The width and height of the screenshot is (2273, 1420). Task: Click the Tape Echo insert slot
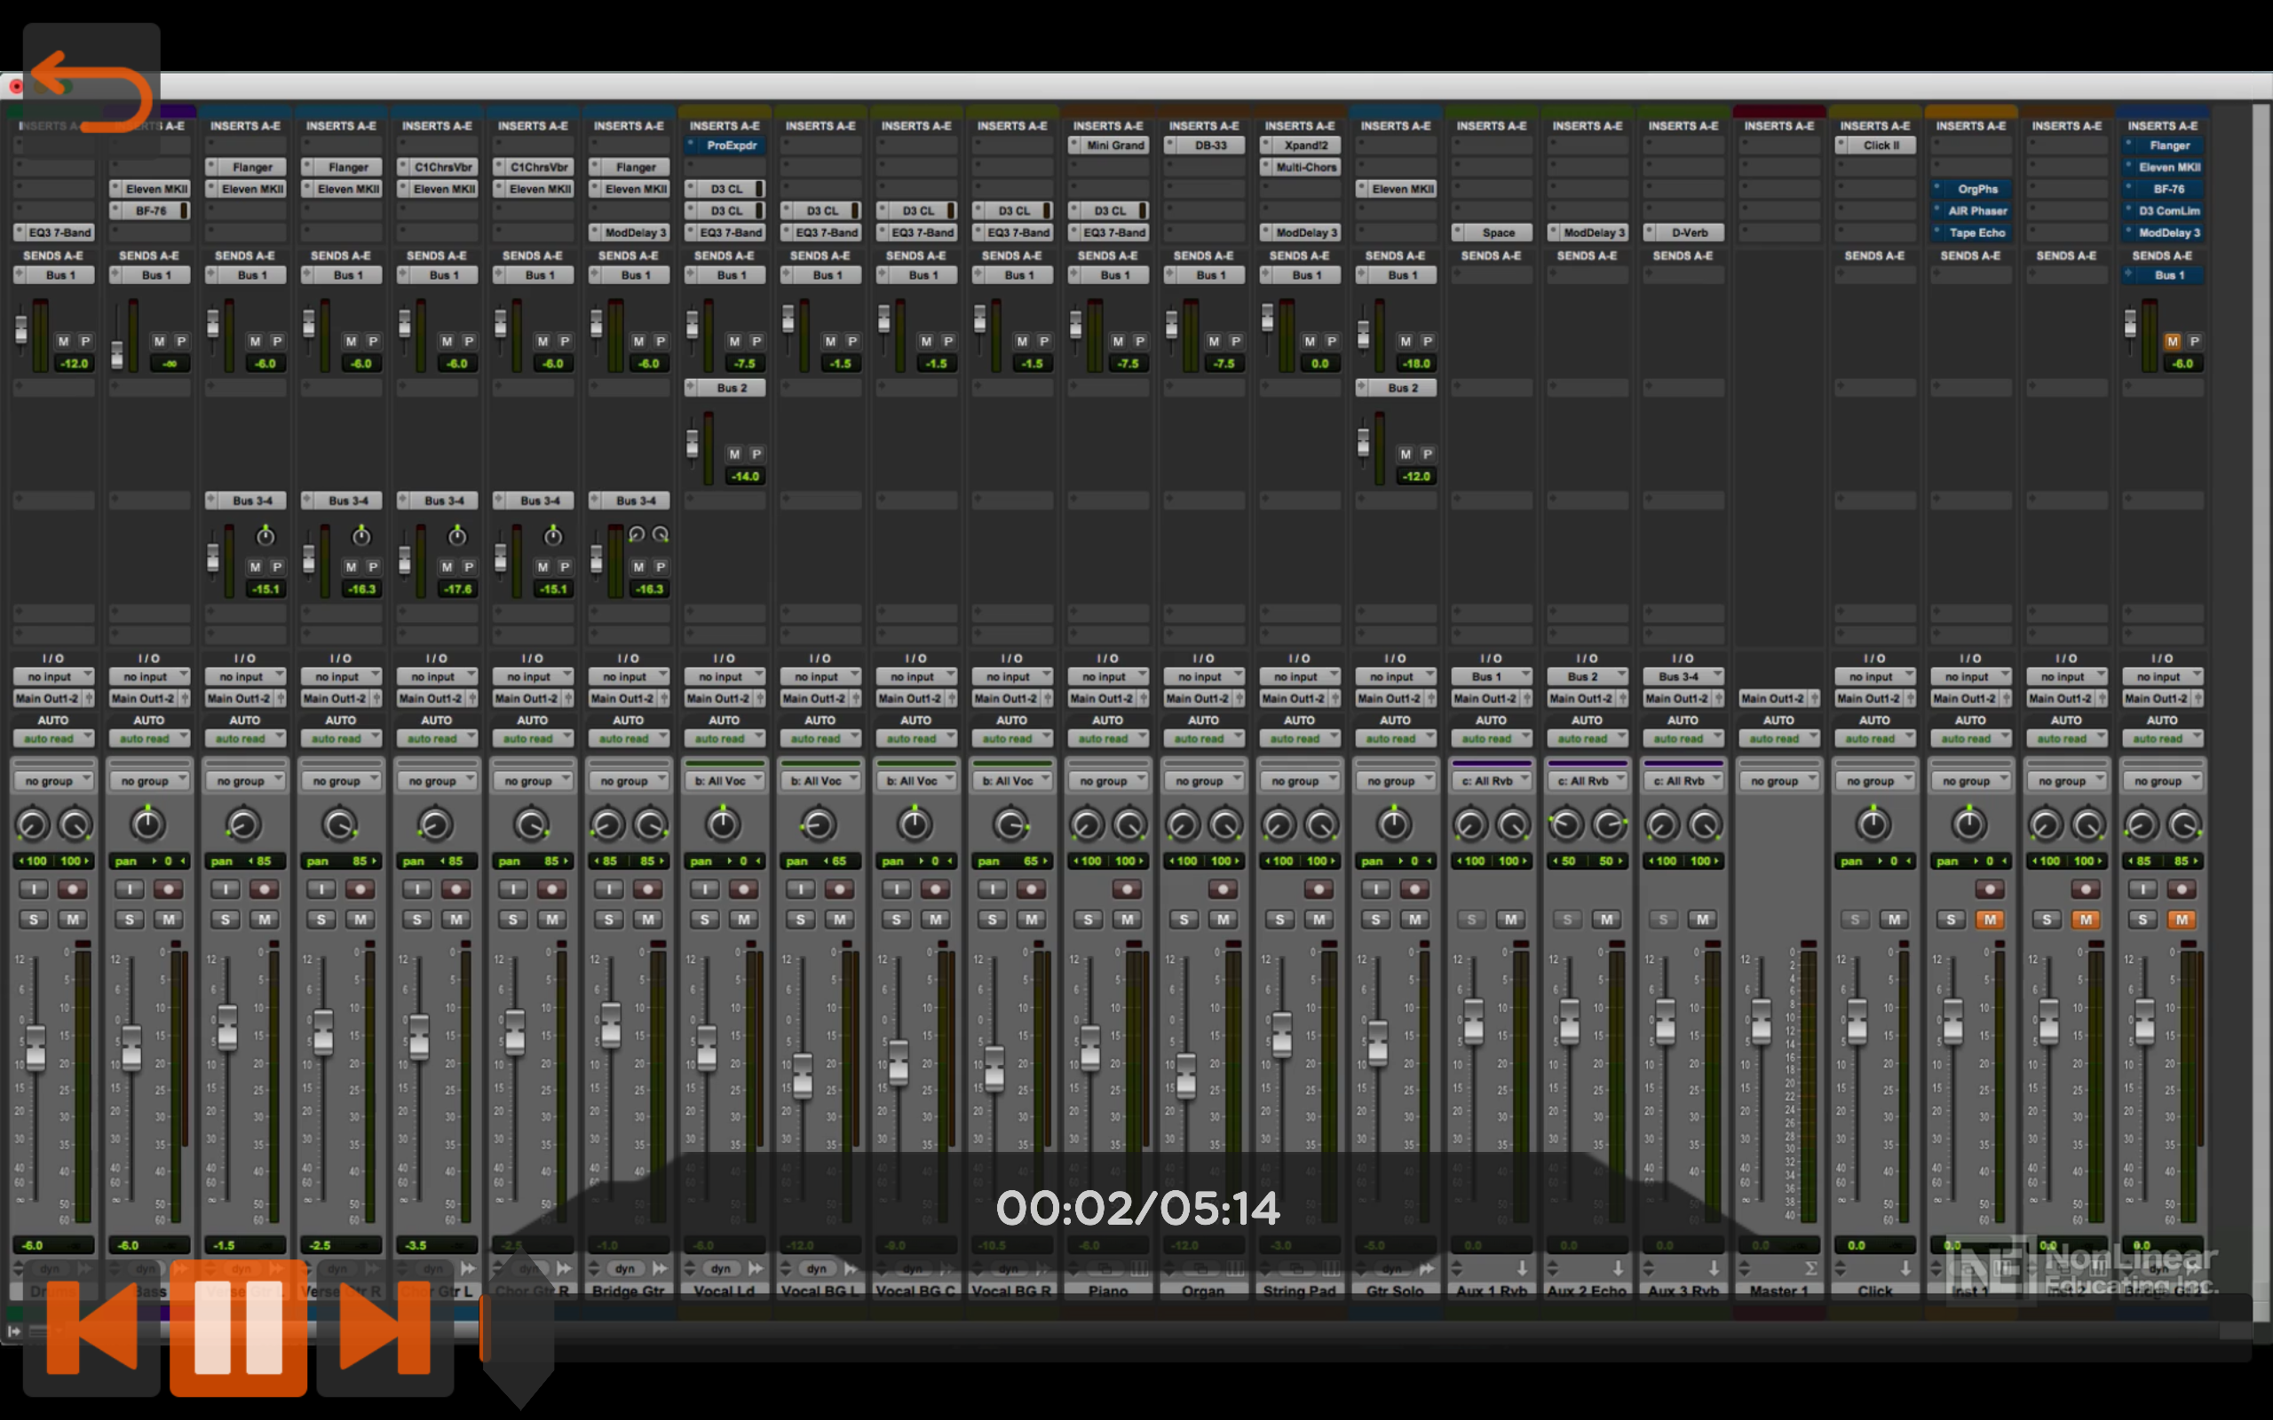pyautogui.click(x=1970, y=232)
